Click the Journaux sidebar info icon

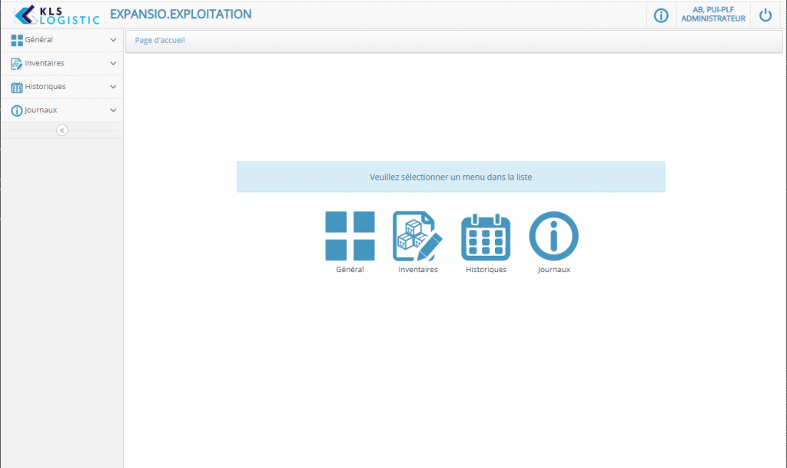pos(17,111)
